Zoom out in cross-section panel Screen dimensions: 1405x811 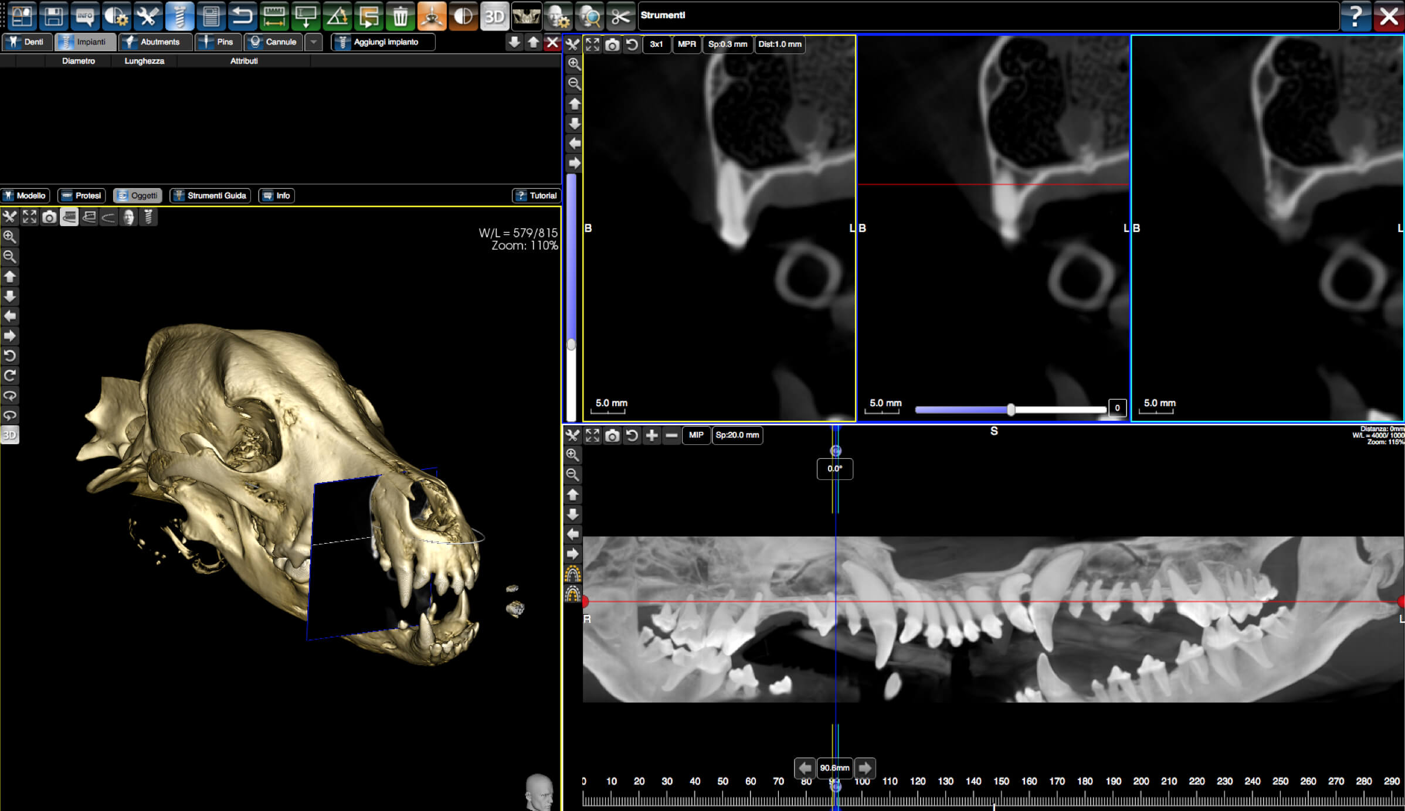point(574,84)
